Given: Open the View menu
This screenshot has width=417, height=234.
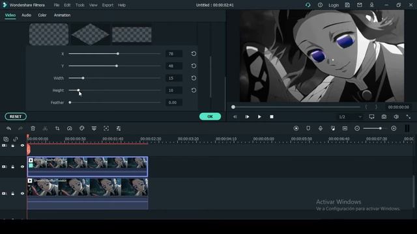Looking at the screenshot, I should 93,5.
